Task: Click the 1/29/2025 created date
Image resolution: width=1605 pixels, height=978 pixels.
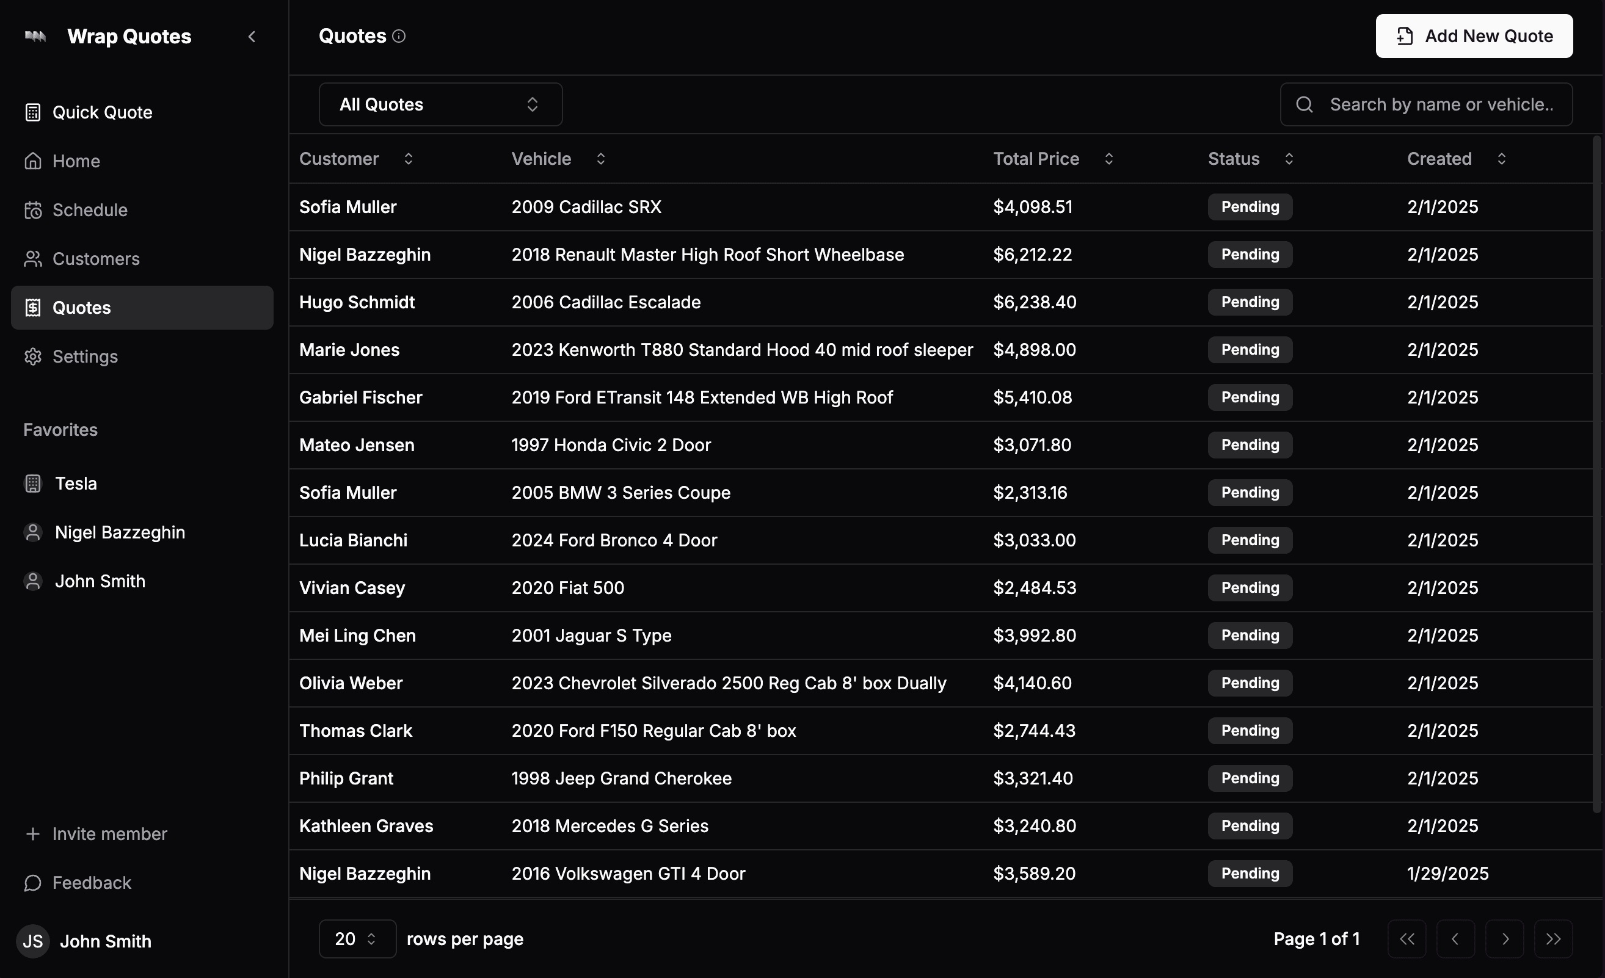Action: pos(1447,873)
